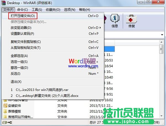Choose 设置默认密码(P) menu entry
Screen dimensions: 166x126
click(53, 34)
